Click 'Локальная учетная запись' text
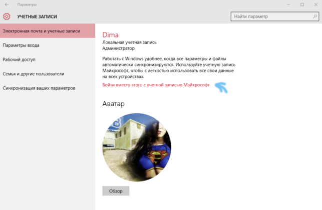The height and width of the screenshot is (210, 322). click(x=129, y=42)
